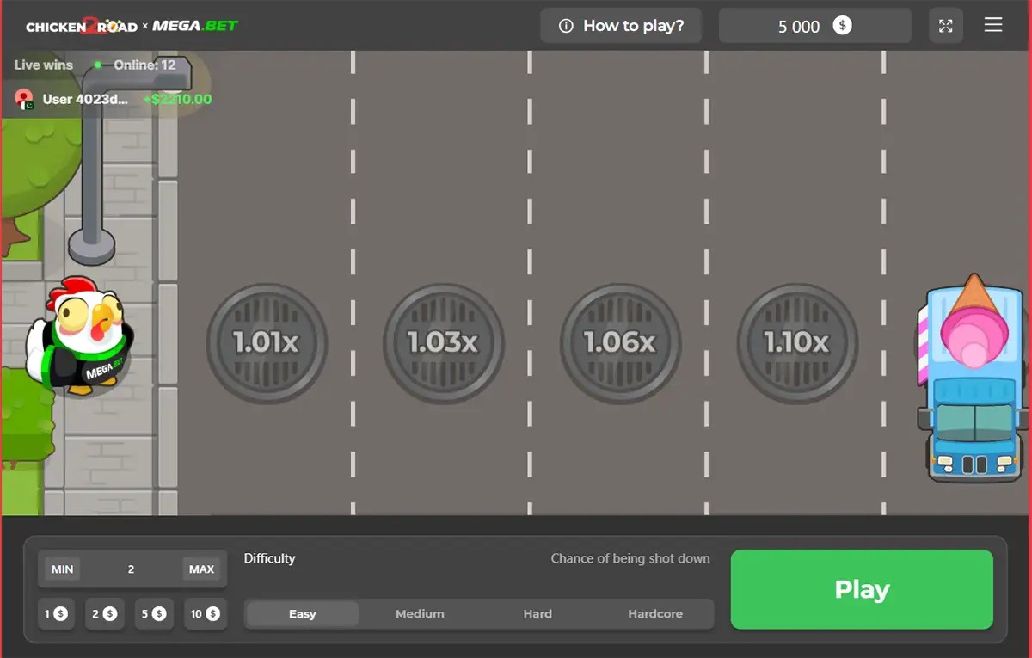Image resolution: width=1032 pixels, height=658 pixels.
Task: Click the chicken character
Action: click(x=77, y=336)
